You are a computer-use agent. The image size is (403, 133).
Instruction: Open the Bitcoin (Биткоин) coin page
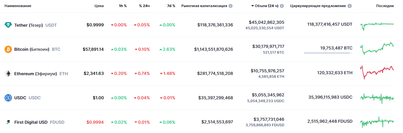pyautogui.click(x=32, y=49)
